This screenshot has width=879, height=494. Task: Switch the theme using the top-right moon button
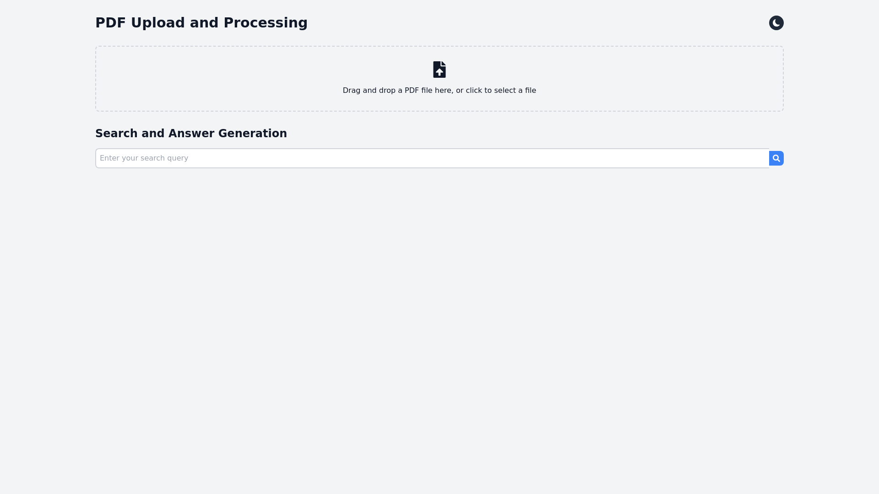tap(776, 23)
